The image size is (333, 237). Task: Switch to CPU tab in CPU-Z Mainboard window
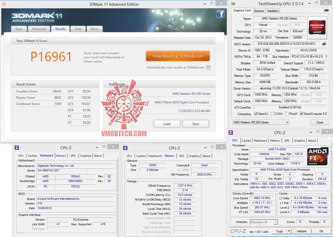(21, 156)
